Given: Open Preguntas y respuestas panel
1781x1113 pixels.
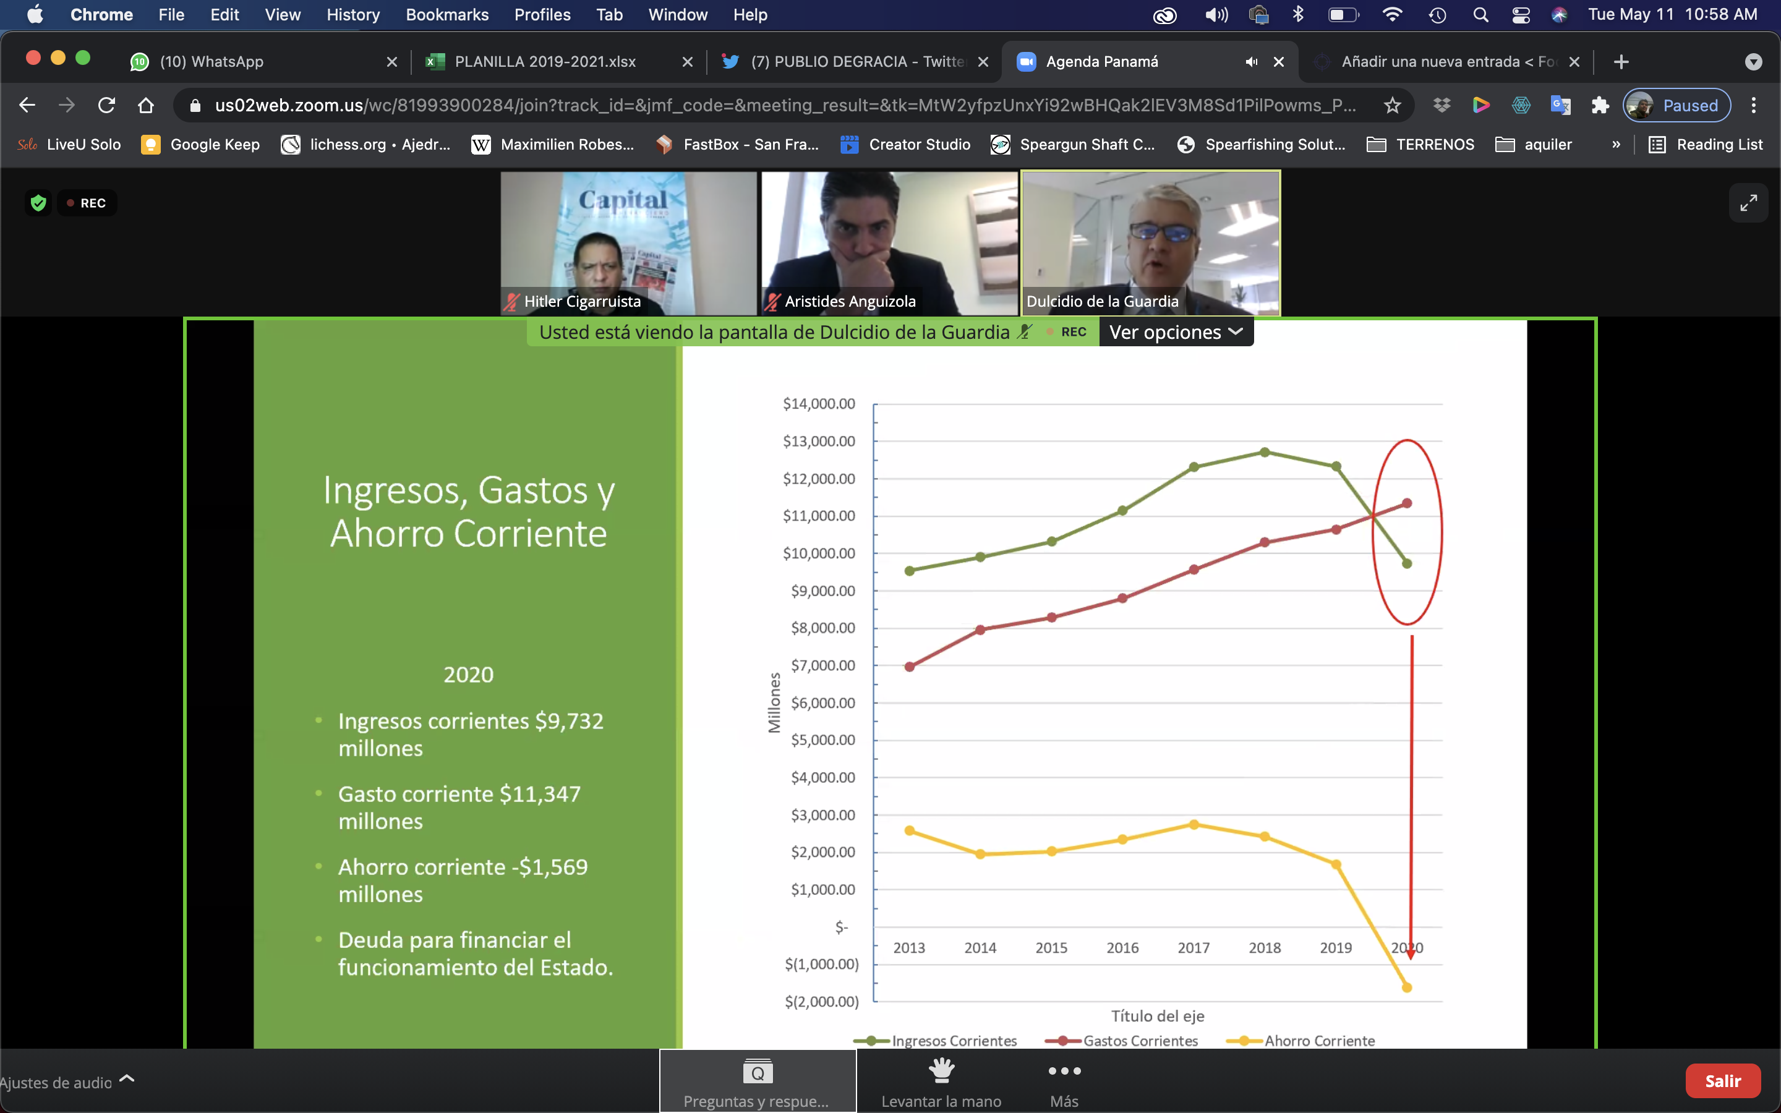Looking at the screenshot, I should (x=758, y=1081).
